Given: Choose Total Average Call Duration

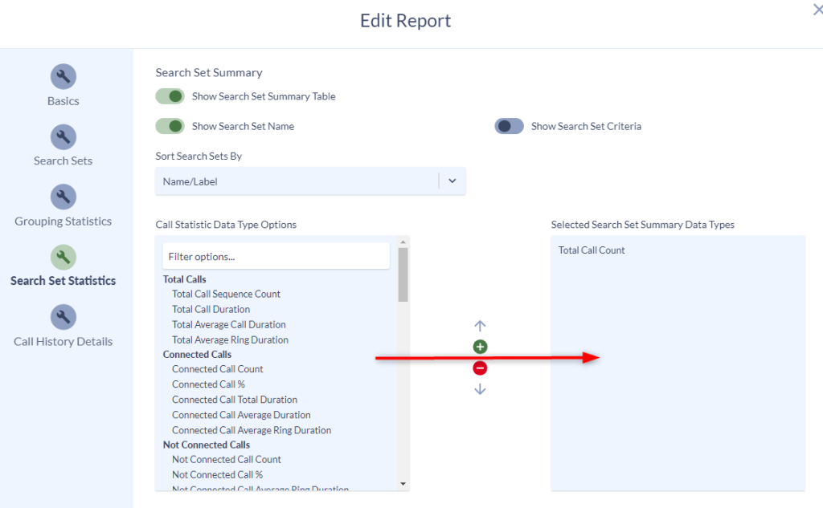Looking at the screenshot, I should coord(229,324).
